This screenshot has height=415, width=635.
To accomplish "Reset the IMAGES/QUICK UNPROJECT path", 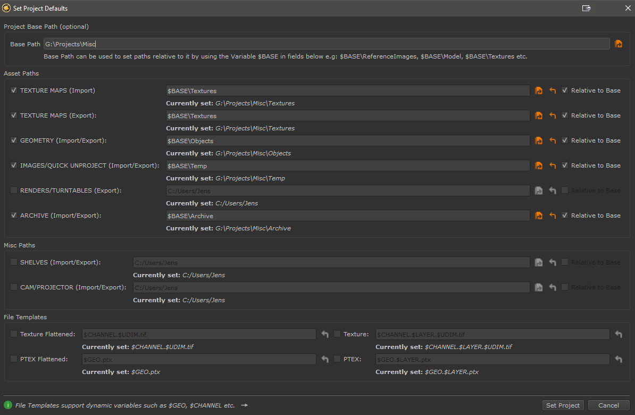I will (553, 166).
